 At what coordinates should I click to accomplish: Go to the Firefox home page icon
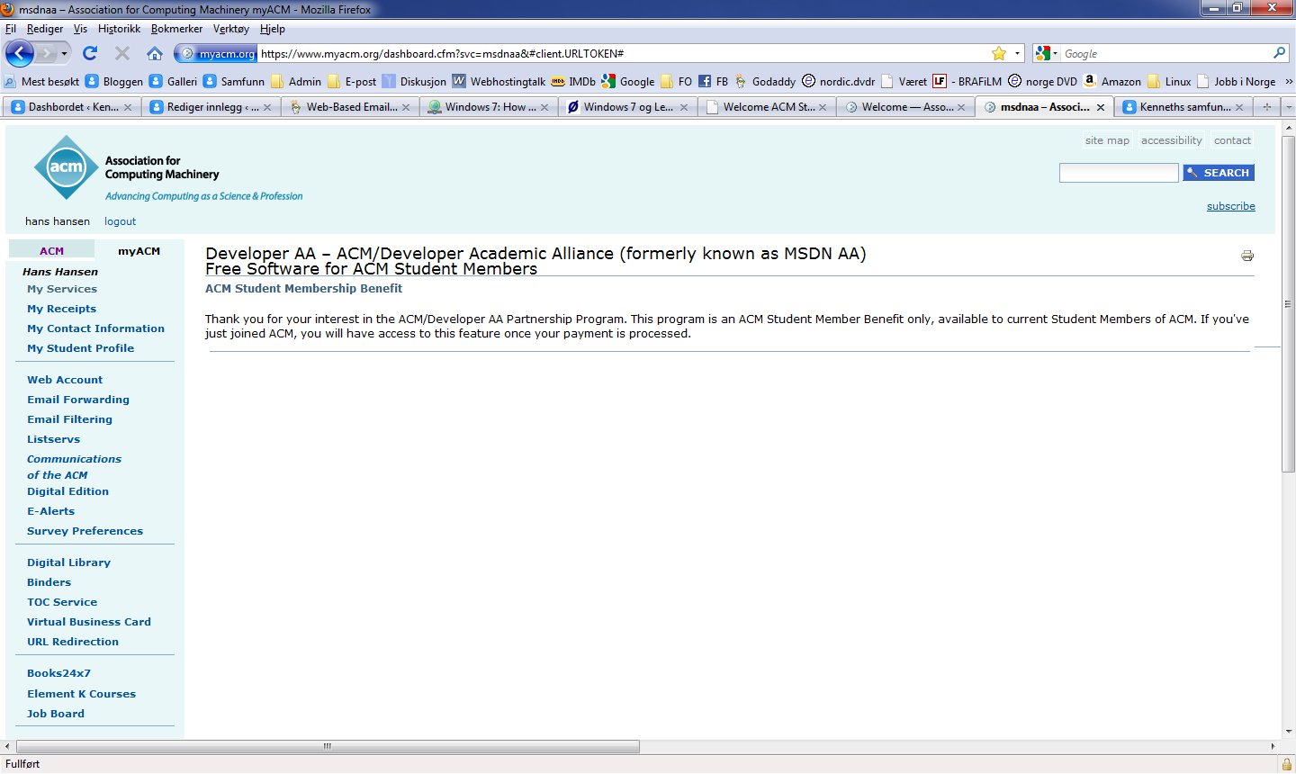coord(155,53)
